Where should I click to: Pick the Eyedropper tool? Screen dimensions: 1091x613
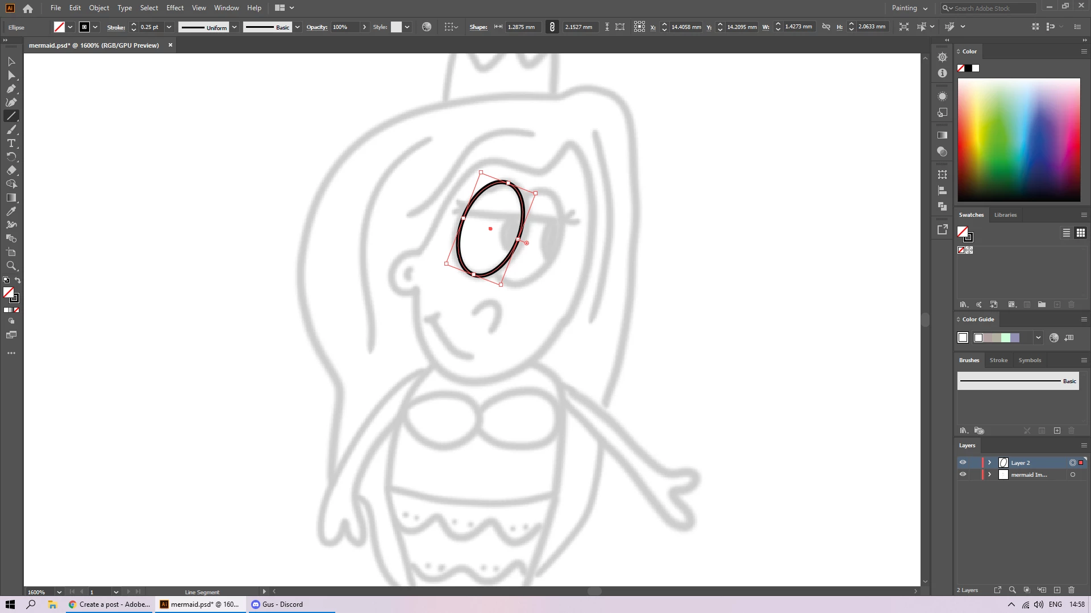click(11, 211)
